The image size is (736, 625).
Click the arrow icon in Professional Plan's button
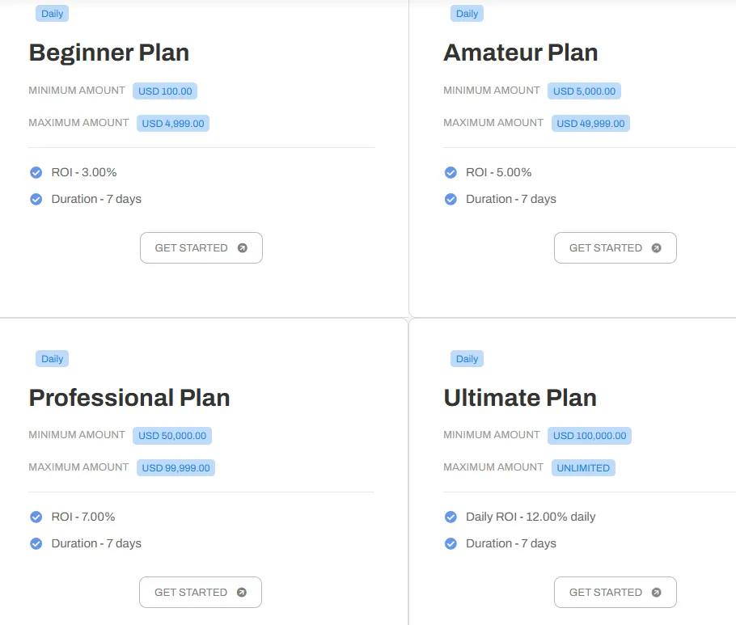tap(242, 593)
